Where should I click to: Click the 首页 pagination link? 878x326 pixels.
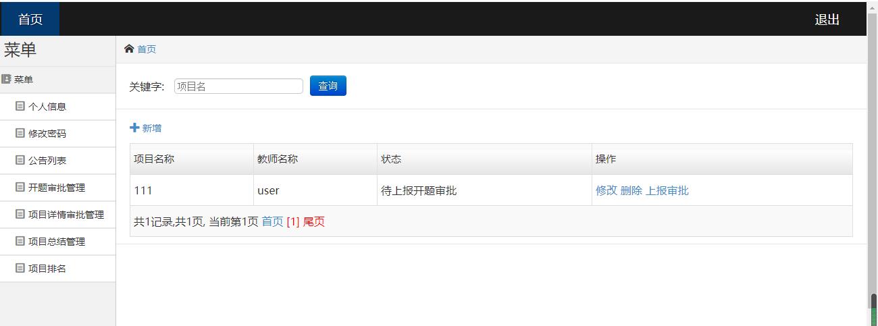coord(272,221)
